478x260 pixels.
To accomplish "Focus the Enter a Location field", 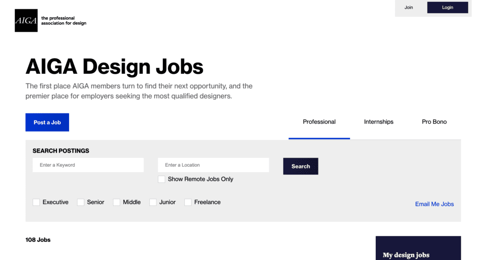I will pyautogui.click(x=213, y=165).
